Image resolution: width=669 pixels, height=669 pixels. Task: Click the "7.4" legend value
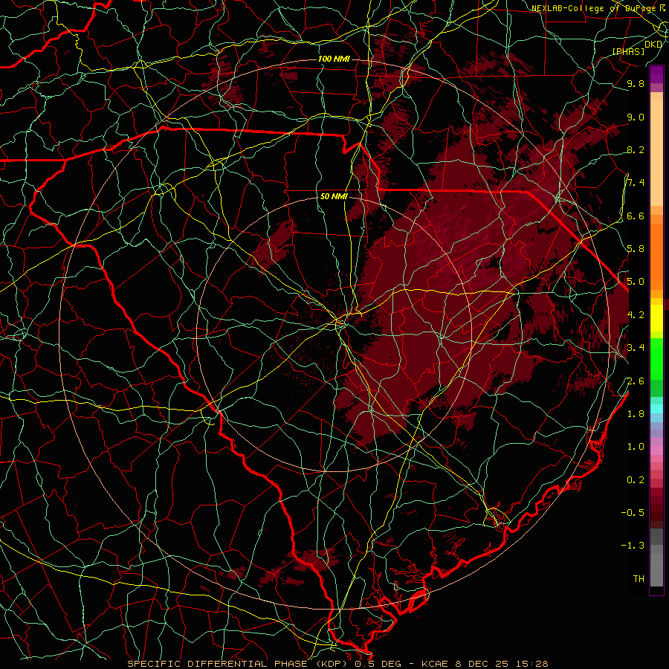coord(636,183)
